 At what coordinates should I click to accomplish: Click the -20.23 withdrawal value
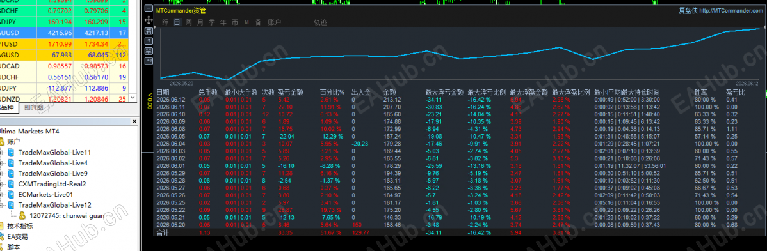point(360,144)
